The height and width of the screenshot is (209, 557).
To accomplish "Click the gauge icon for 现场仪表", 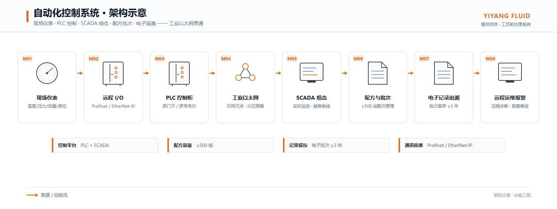I will click(47, 73).
